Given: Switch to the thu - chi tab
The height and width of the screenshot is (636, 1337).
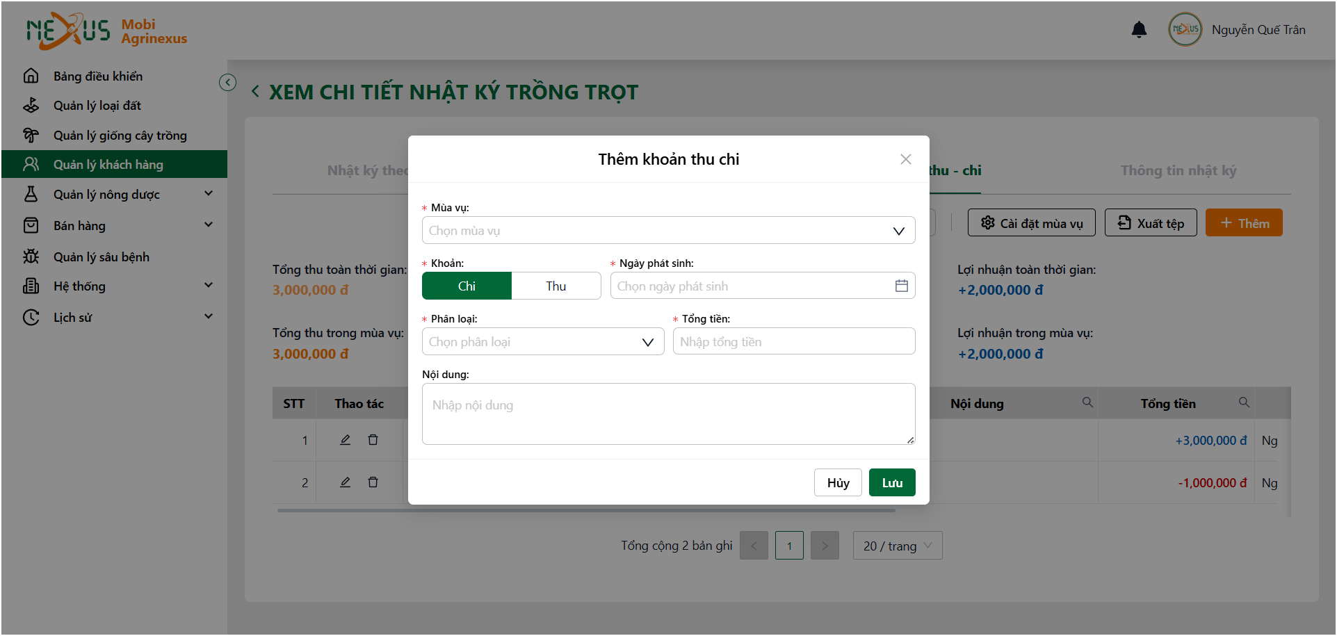Looking at the screenshot, I should (956, 170).
